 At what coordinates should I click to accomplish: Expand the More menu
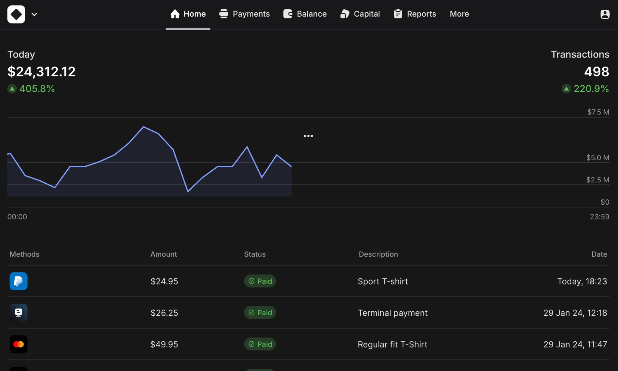click(459, 14)
